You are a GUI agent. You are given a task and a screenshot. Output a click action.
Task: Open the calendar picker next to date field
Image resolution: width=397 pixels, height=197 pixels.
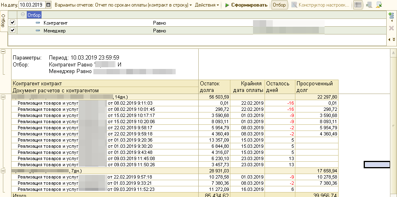[49, 5]
